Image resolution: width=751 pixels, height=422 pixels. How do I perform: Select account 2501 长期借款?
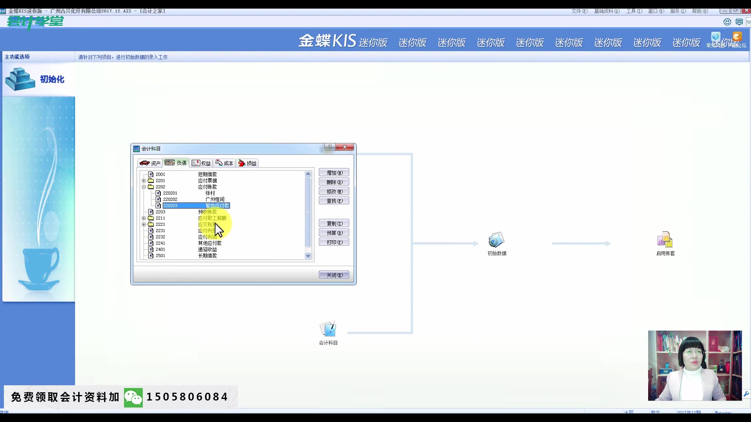(186, 256)
